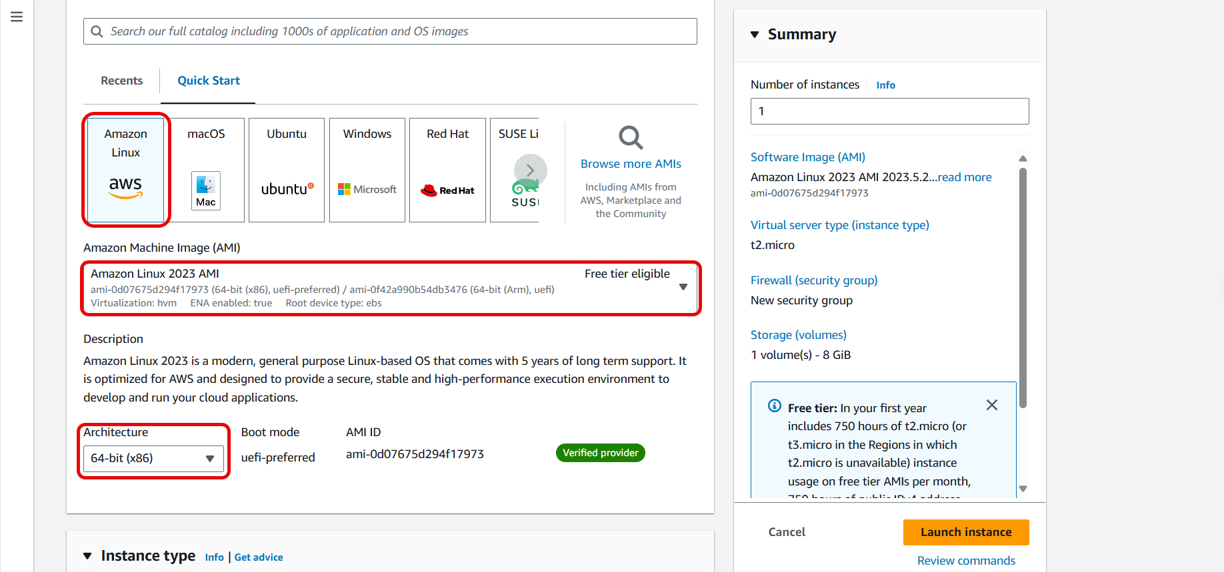Open the Review commands link
This screenshot has width=1224, height=572.
[x=966, y=561]
